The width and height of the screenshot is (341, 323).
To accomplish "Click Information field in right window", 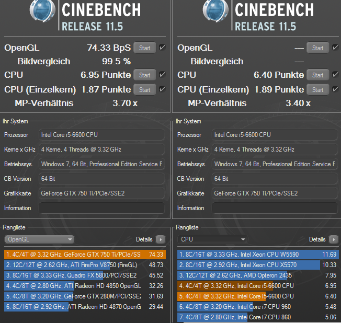I will point(275,208).
